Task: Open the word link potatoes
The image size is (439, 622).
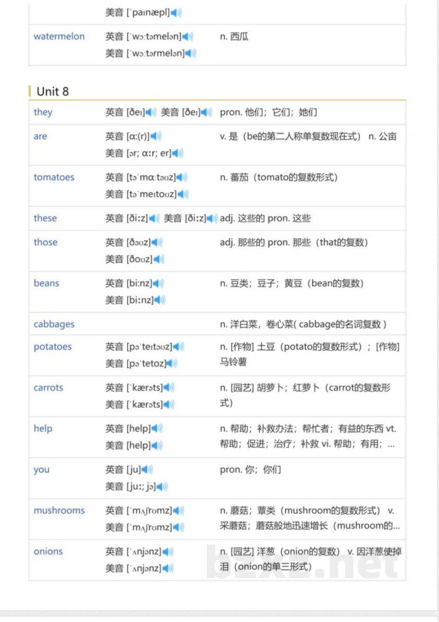Action: coord(53,347)
